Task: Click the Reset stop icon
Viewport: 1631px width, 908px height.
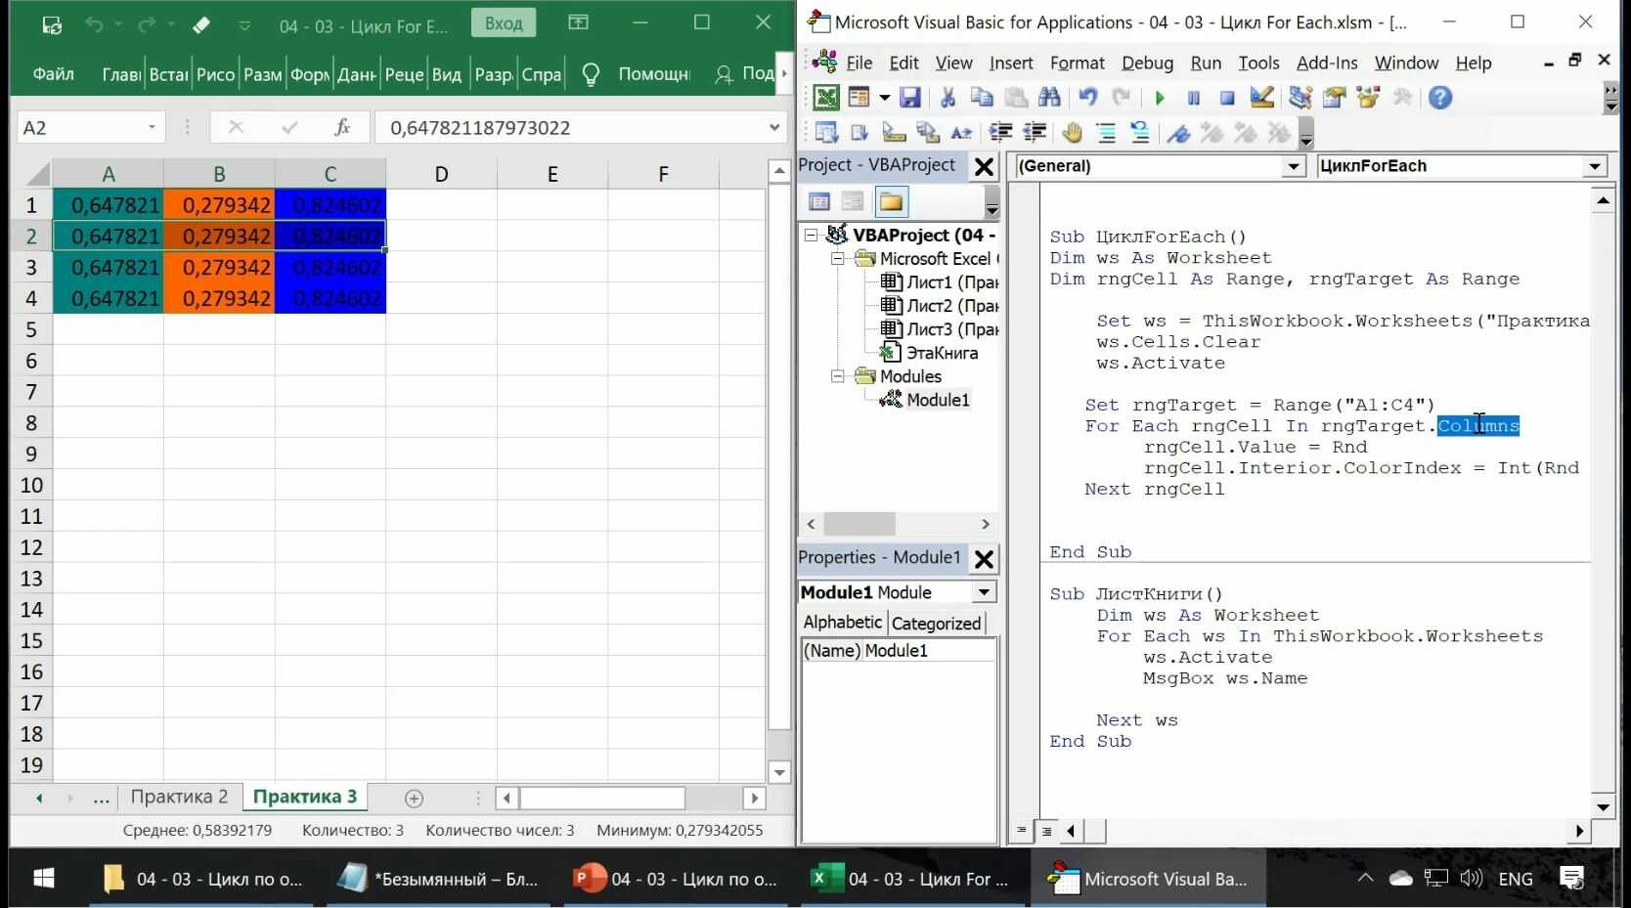Action: pyautogui.click(x=1227, y=98)
